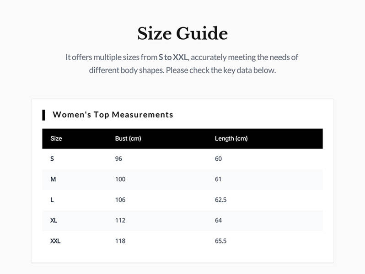Click the Size Guide heading
Image resolution: width=365 pixels, height=274 pixels.
182,34
